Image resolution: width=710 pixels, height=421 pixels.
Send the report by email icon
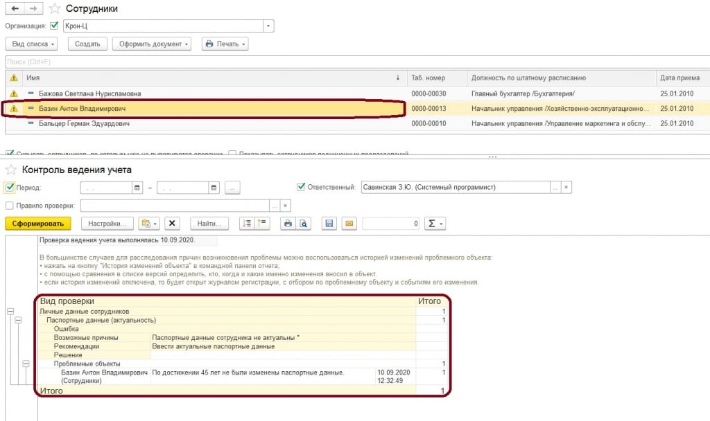349,224
